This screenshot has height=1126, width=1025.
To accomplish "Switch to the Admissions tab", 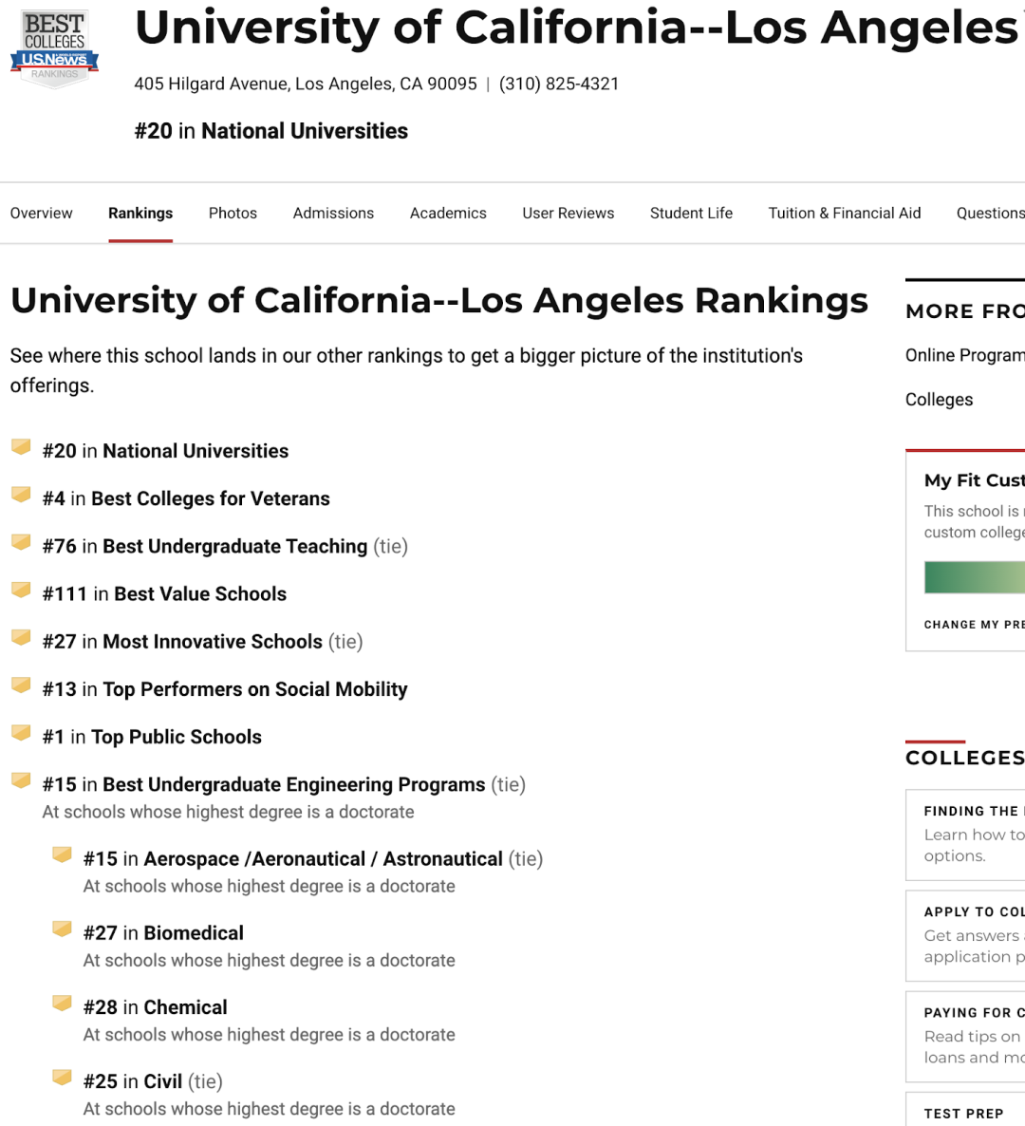I will pyautogui.click(x=333, y=214).
